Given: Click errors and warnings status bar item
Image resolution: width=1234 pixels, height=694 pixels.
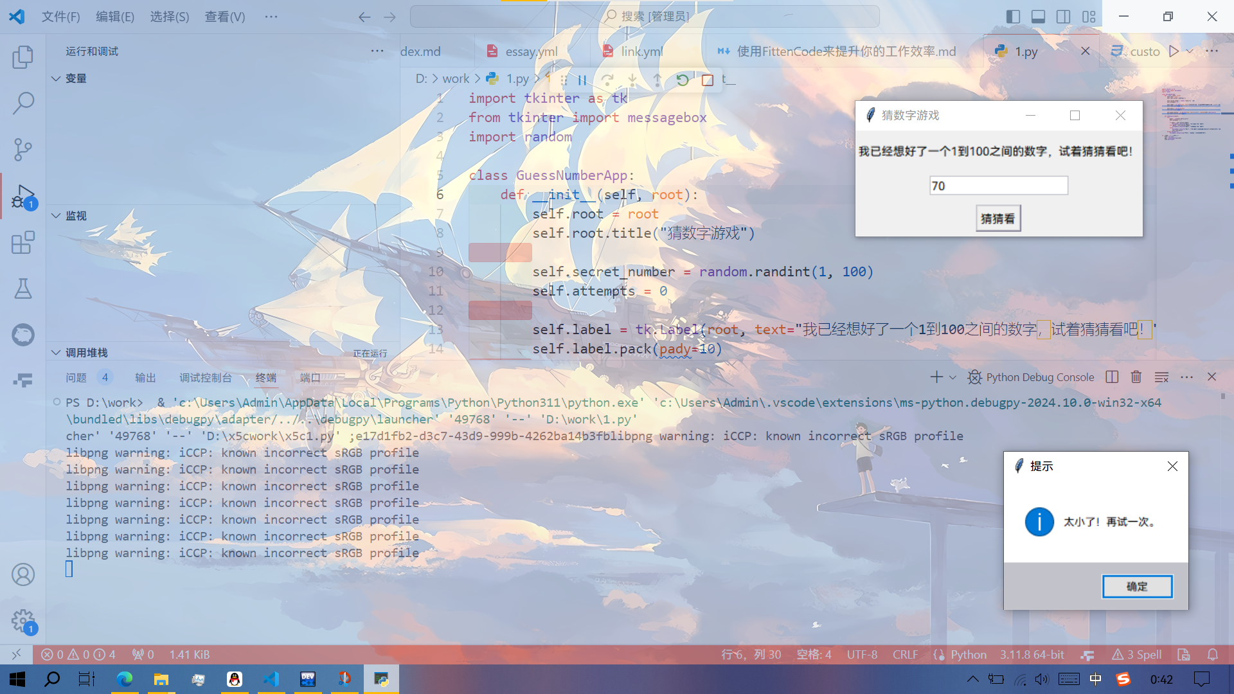Looking at the screenshot, I should pos(78,655).
